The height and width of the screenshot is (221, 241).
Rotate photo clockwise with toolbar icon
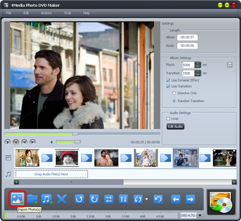[94, 199]
